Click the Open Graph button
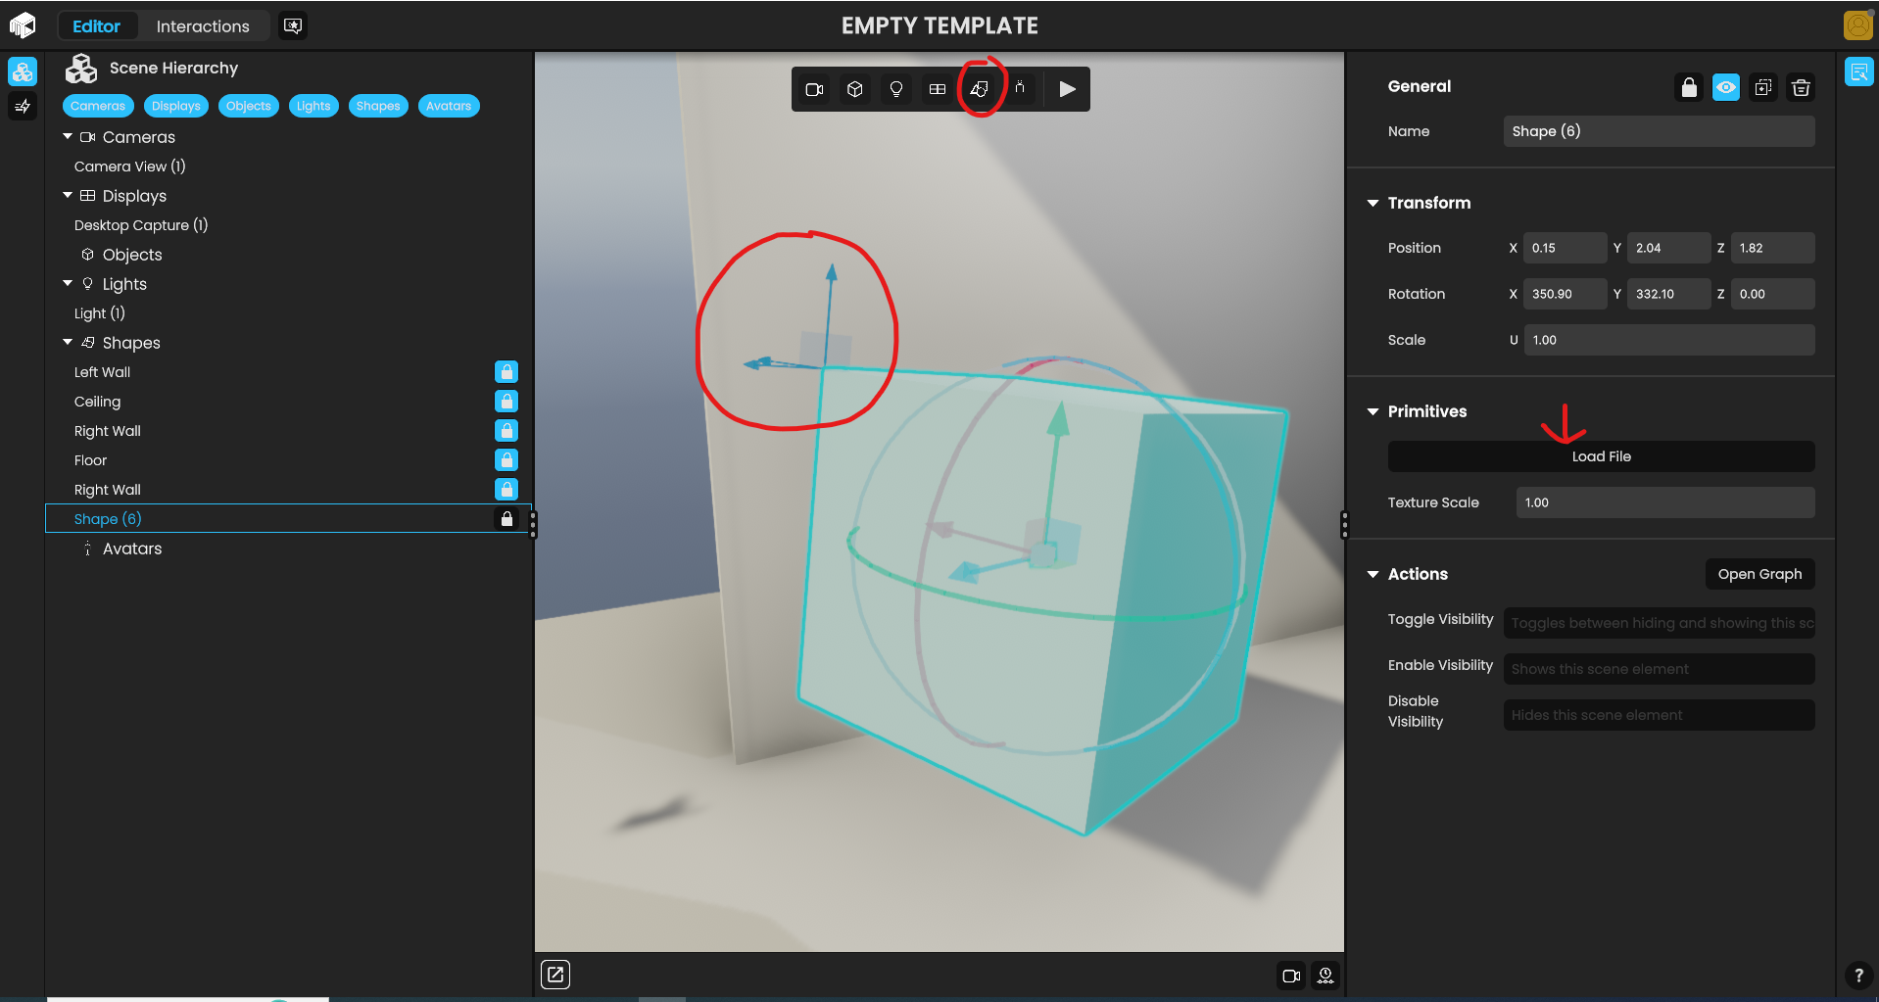Image resolution: width=1879 pixels, height=1002 pixels. [1759, 574]
